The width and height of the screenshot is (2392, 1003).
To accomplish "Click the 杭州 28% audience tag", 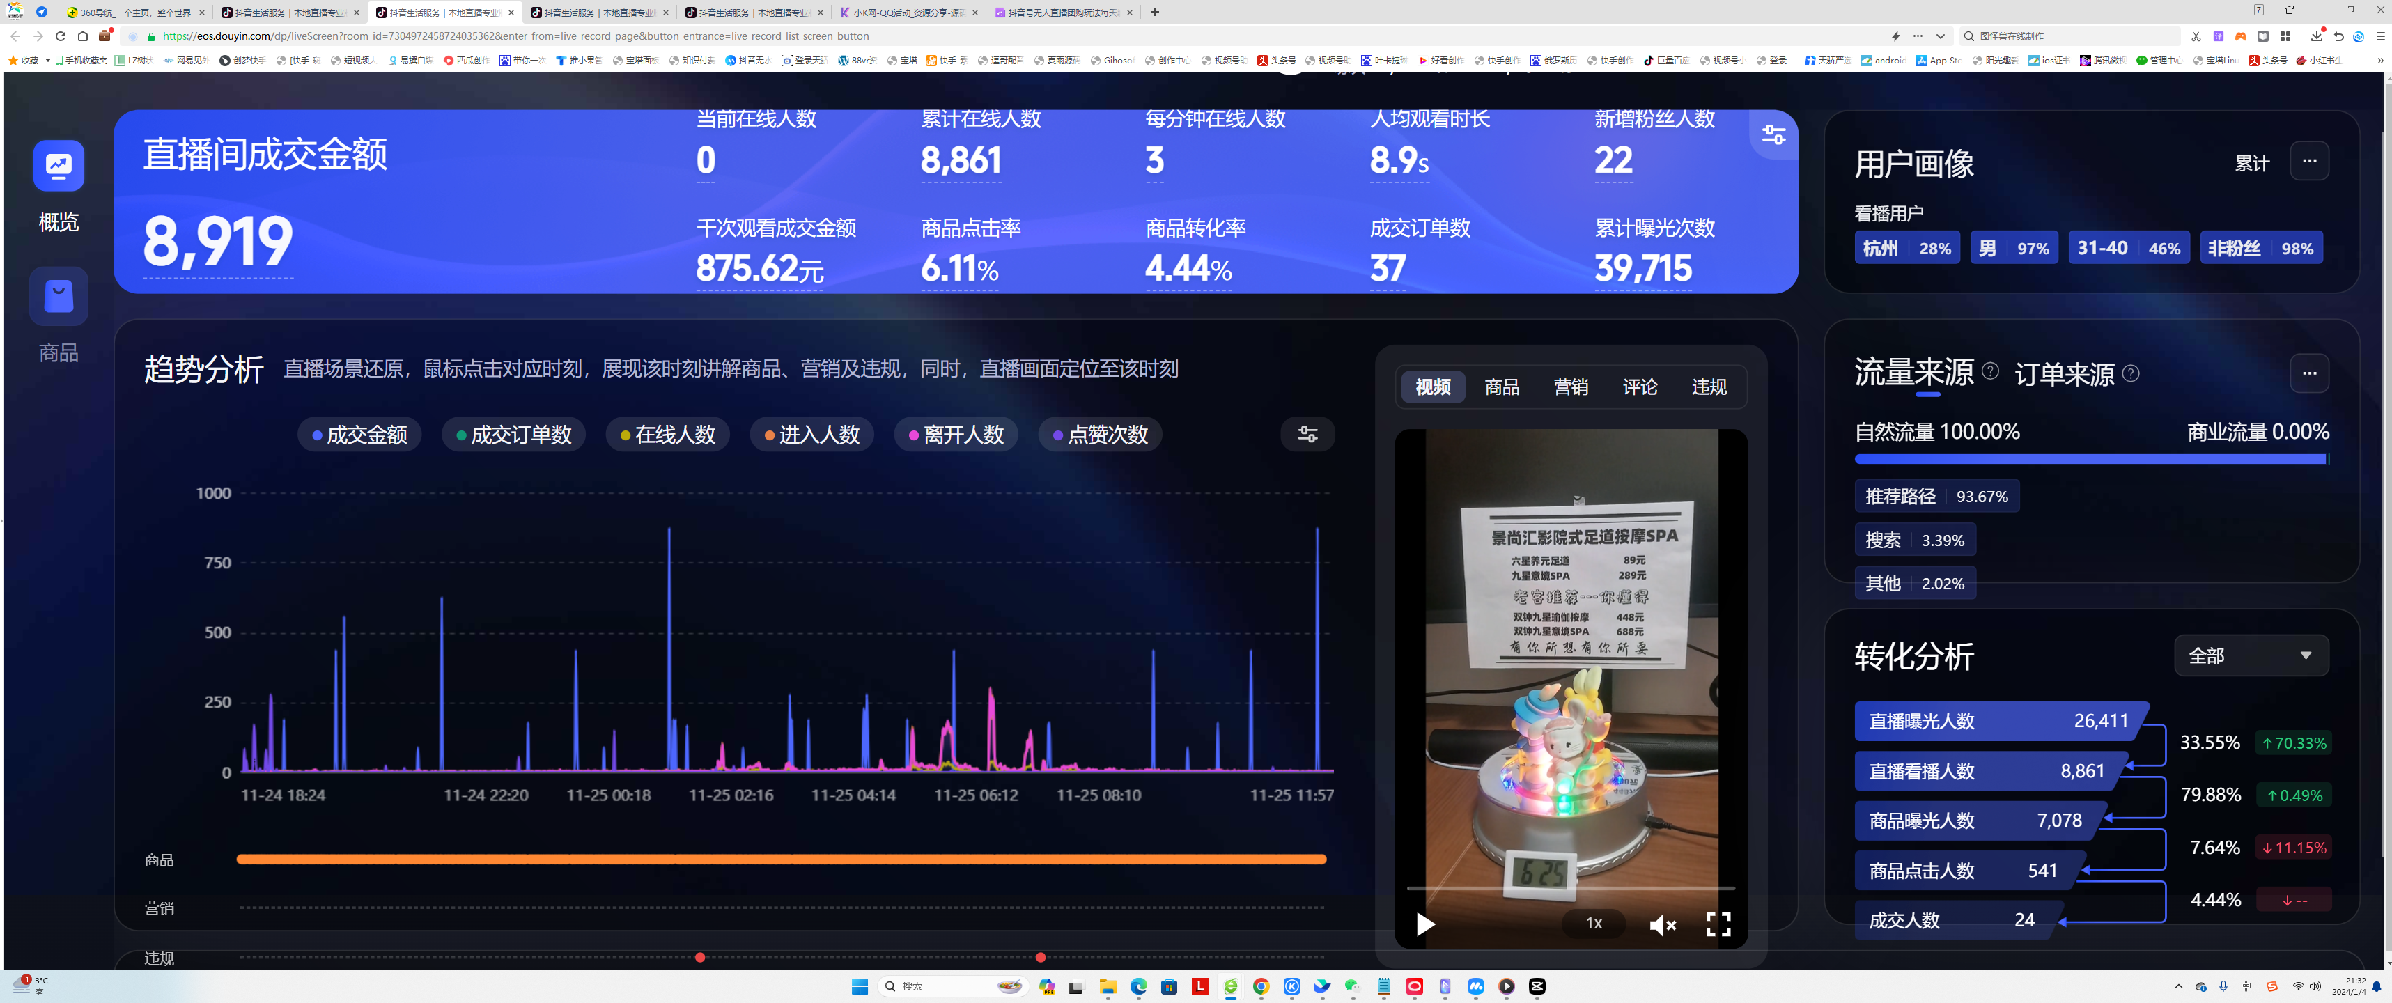I will point(1907,247).
